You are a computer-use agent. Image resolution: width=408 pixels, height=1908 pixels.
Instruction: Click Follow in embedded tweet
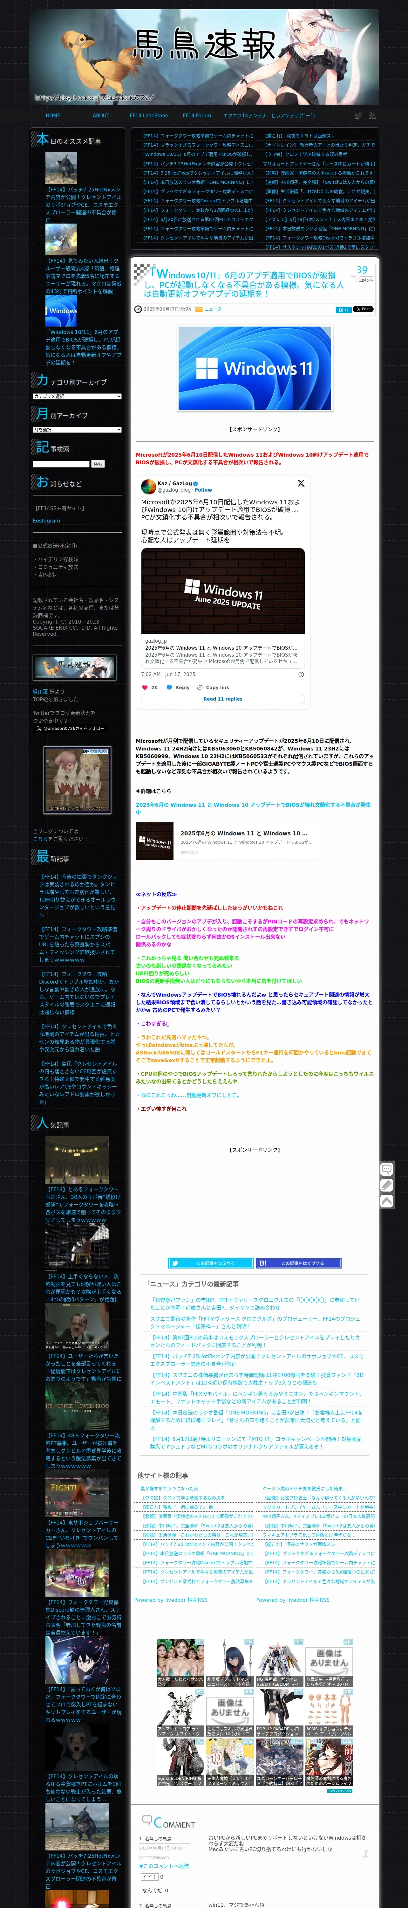coord(204,490)
